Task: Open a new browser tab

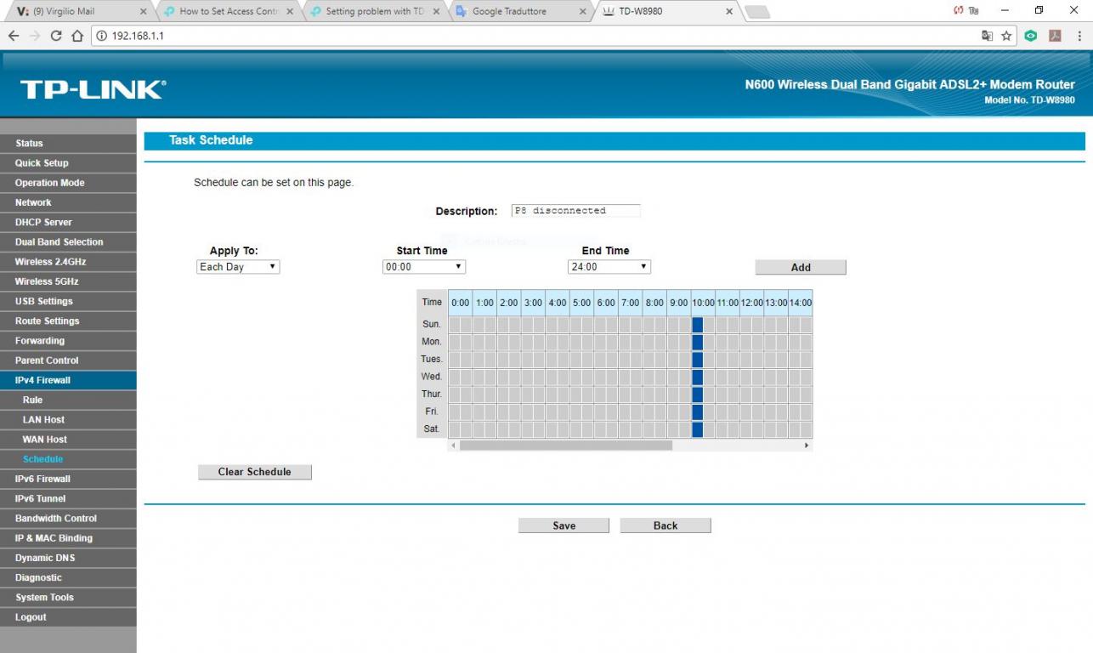Action: tap(757, 12)
